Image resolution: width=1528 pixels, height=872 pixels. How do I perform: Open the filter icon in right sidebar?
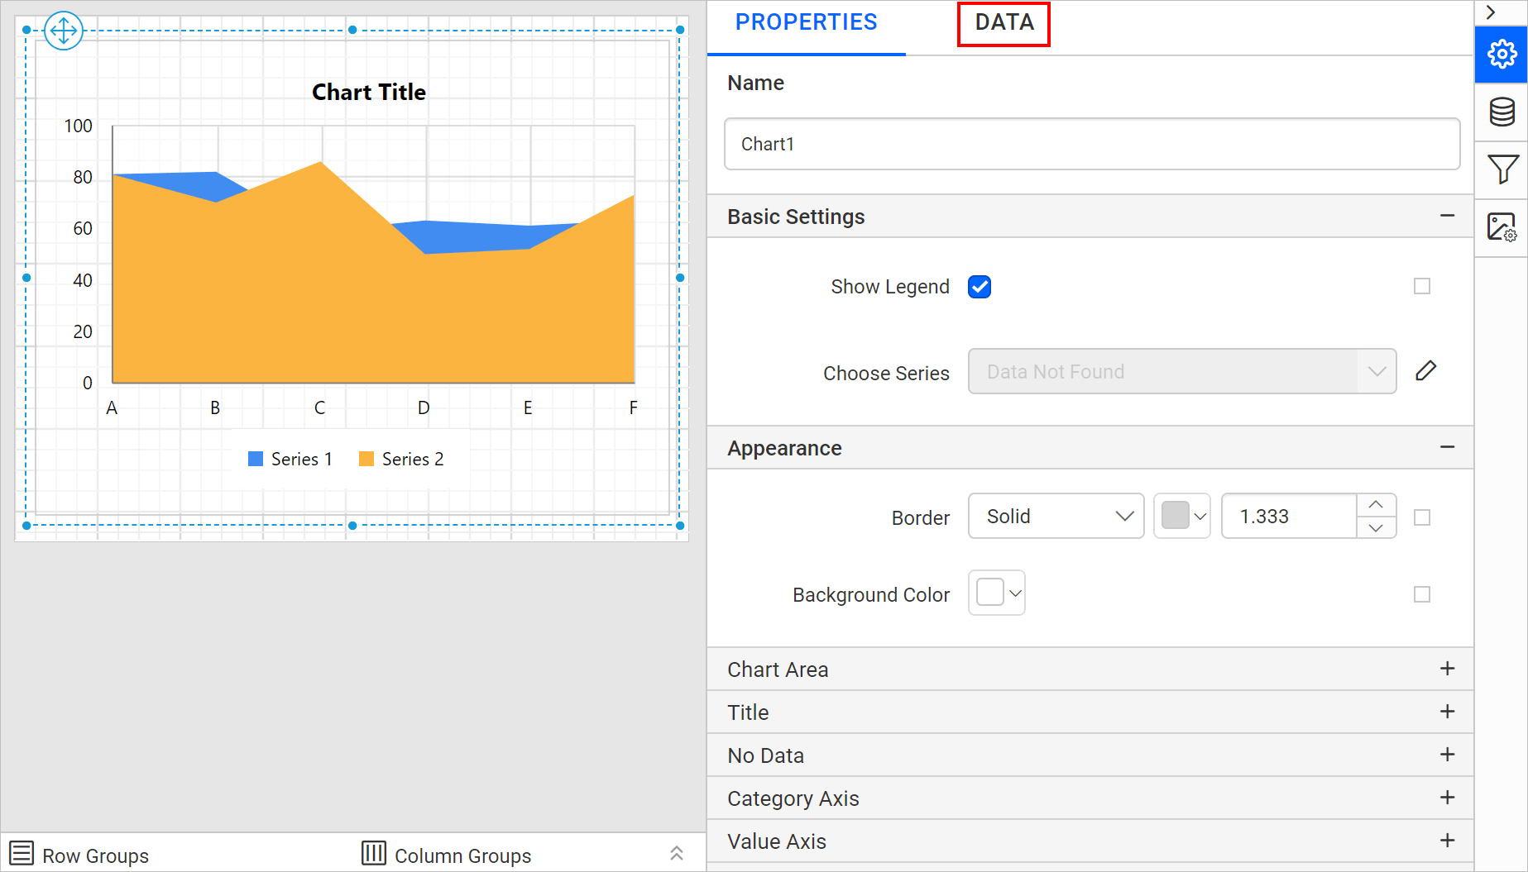pos(1502,169)
